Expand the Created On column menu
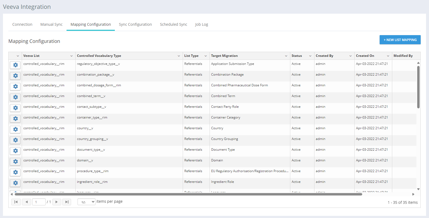The width and height of the screenshot is (429, 218). click(x=388, y=56)
